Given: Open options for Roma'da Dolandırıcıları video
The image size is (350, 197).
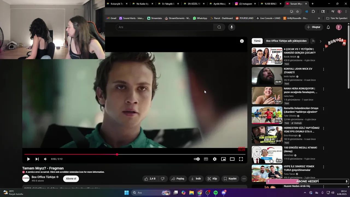Looking at the screenshot, I should coord(323,109).
